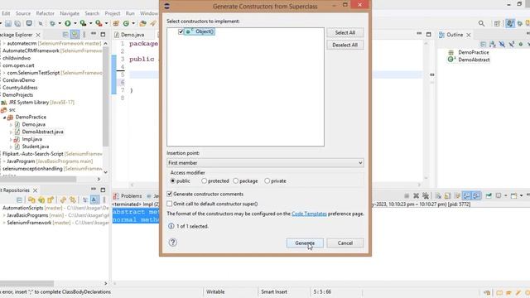530x298 pixels.
Task: Open the Source menu
Action: pos(23,13)
